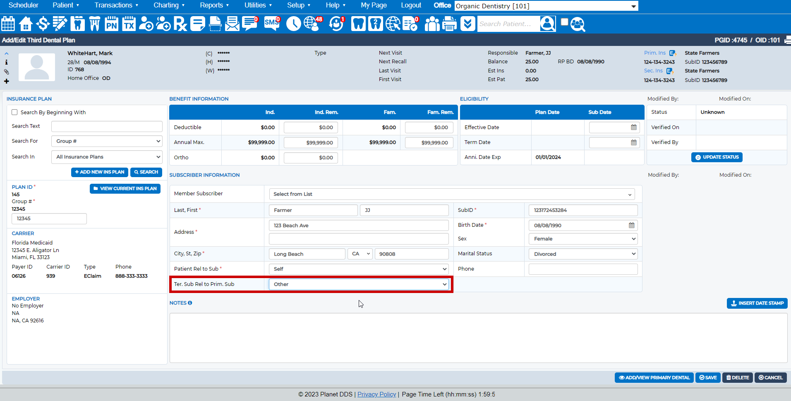The image size is (791, 401).
Task: Collapse the patient header chevron
Action: click(x=6, y=53)
